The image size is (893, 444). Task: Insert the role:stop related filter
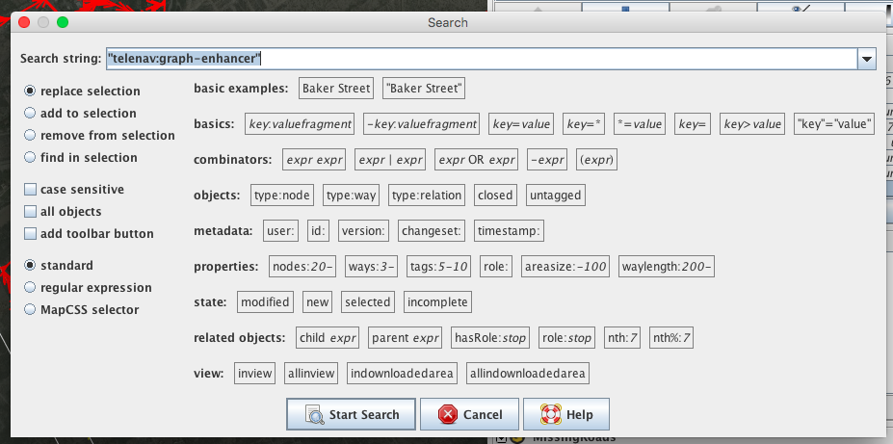(566, 338)
